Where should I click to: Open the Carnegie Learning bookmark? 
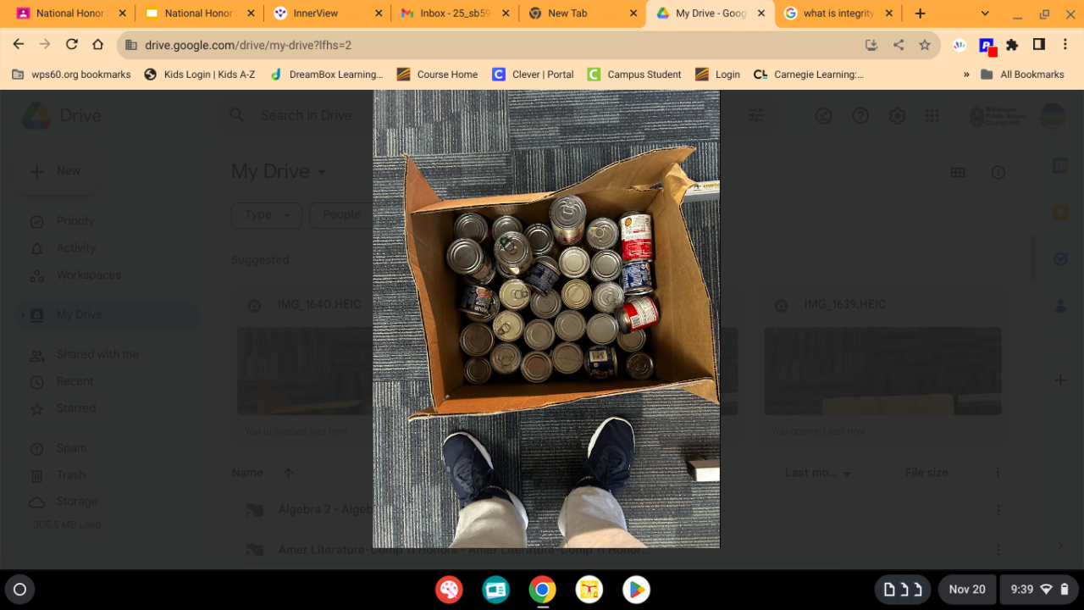tap(809, 75)
